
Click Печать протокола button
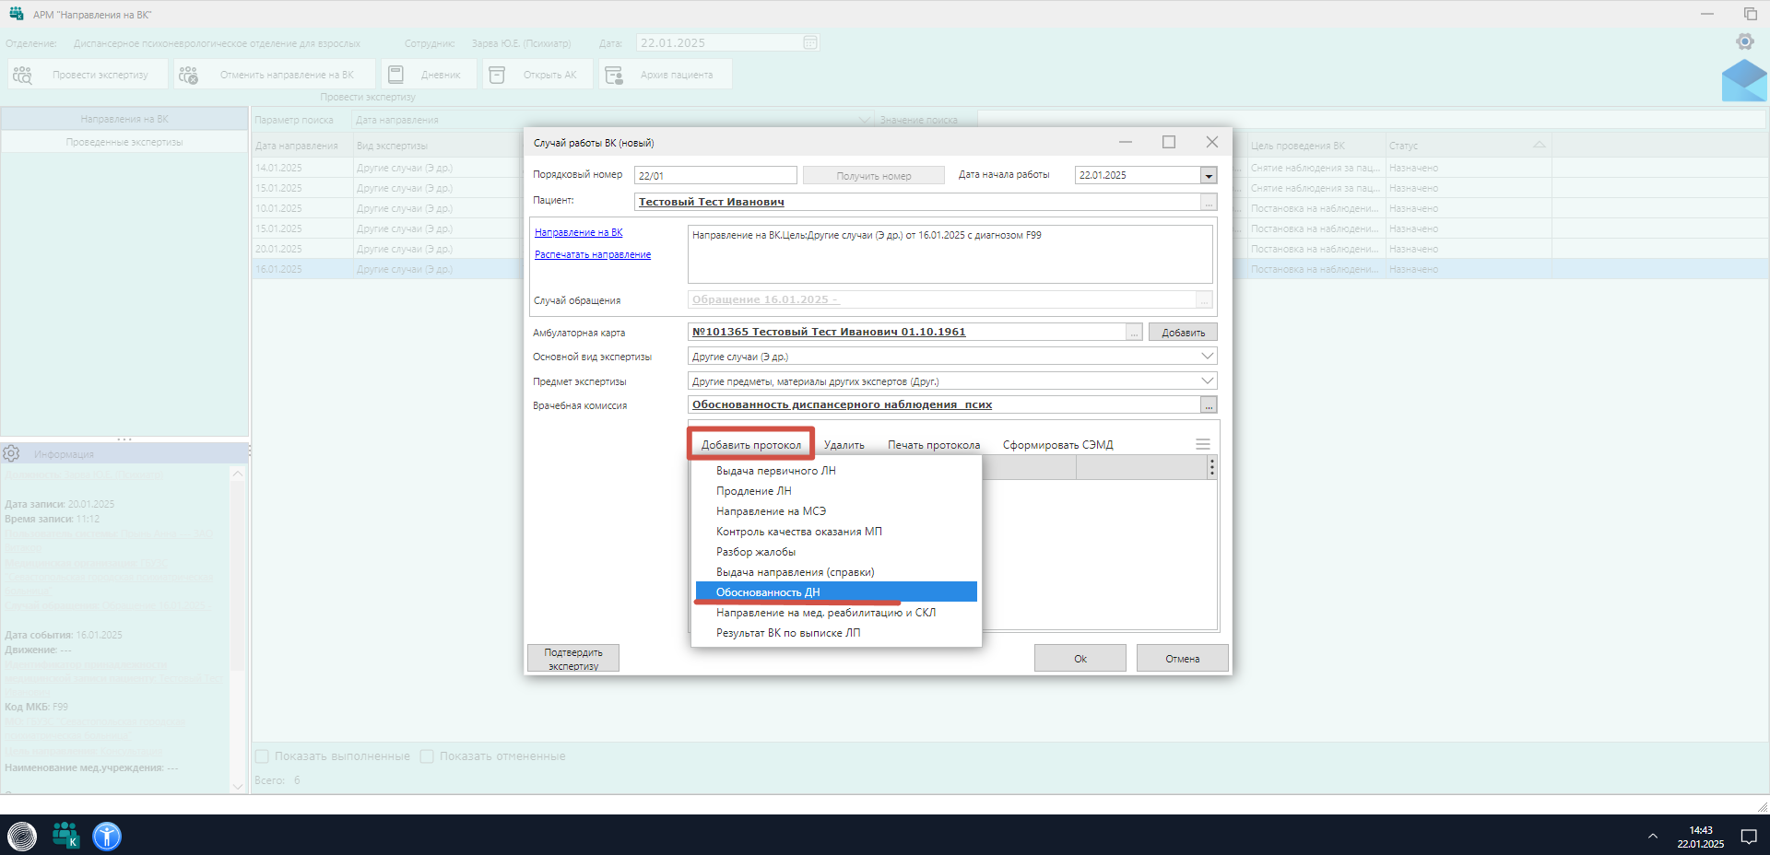(934, 445)
